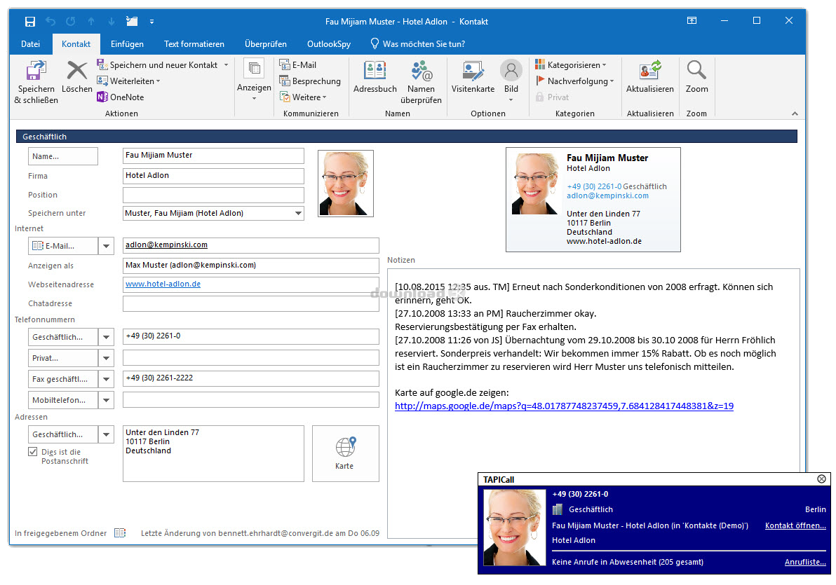Open the Datei tab

pos(30,44)
